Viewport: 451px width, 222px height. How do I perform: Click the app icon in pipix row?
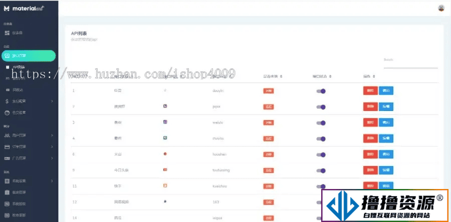(x=165, y=106)
